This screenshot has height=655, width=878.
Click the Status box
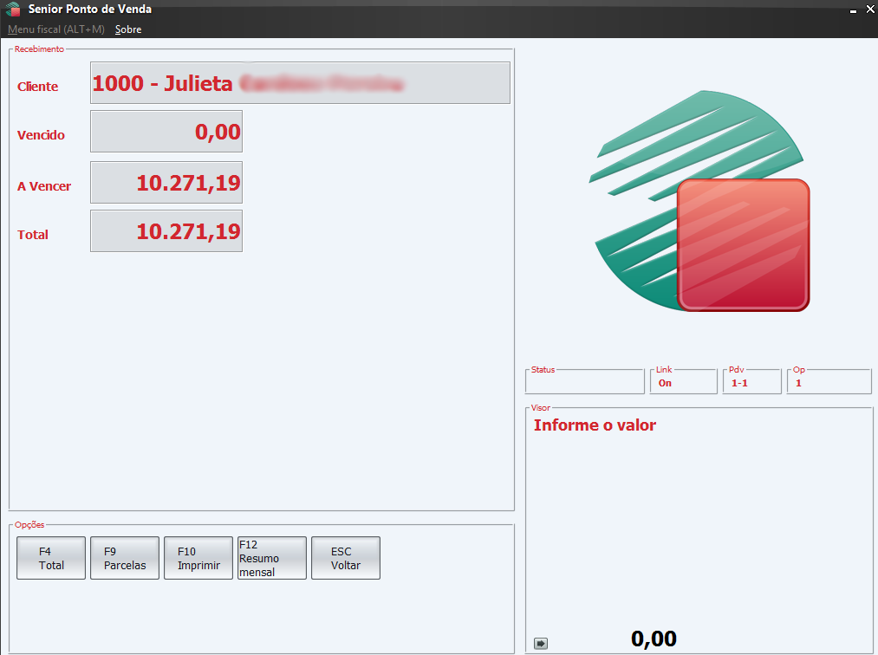pyautogui.click(x=584, y=382)
